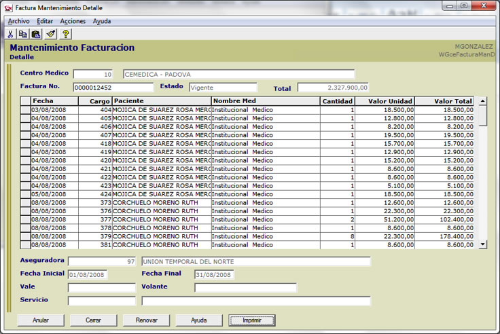Click the Fecha Inicial field
500x334 pixels.
88,275
